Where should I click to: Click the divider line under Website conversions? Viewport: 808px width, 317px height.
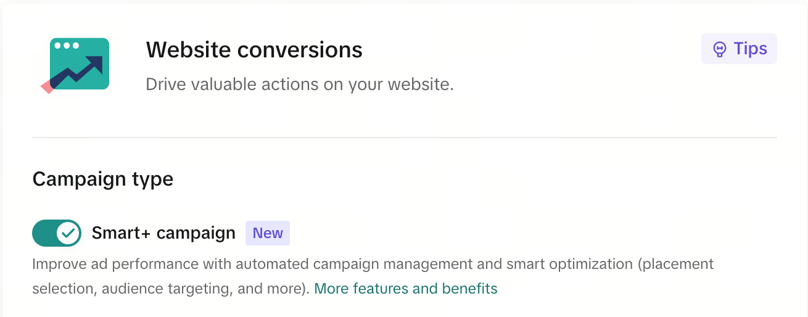coord(404,137)
